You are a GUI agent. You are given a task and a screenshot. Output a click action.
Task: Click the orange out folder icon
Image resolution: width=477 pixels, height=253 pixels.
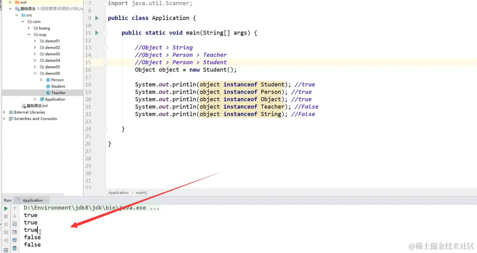[17, 2]
